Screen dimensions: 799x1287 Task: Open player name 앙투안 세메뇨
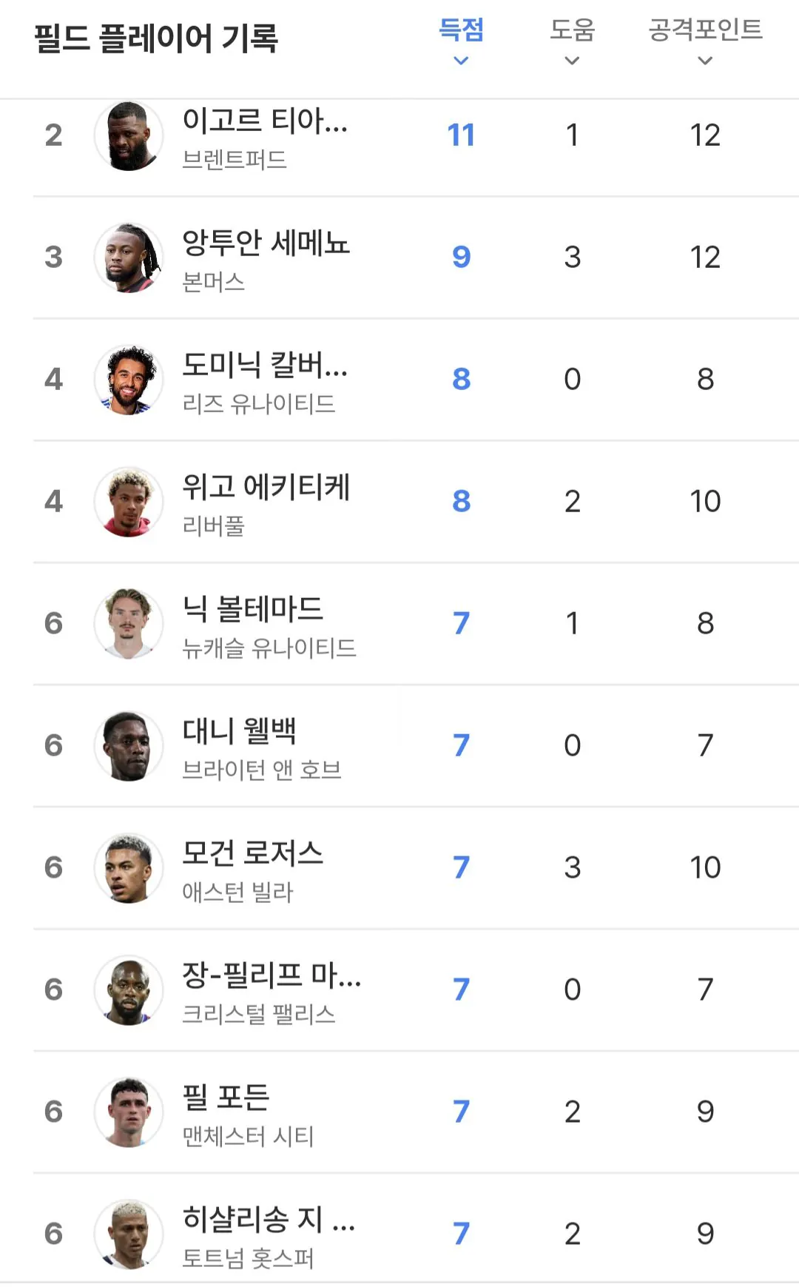[x=266, y=243]
